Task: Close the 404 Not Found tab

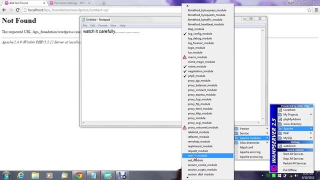Action: pyautogui.click(x=44, y=3)
